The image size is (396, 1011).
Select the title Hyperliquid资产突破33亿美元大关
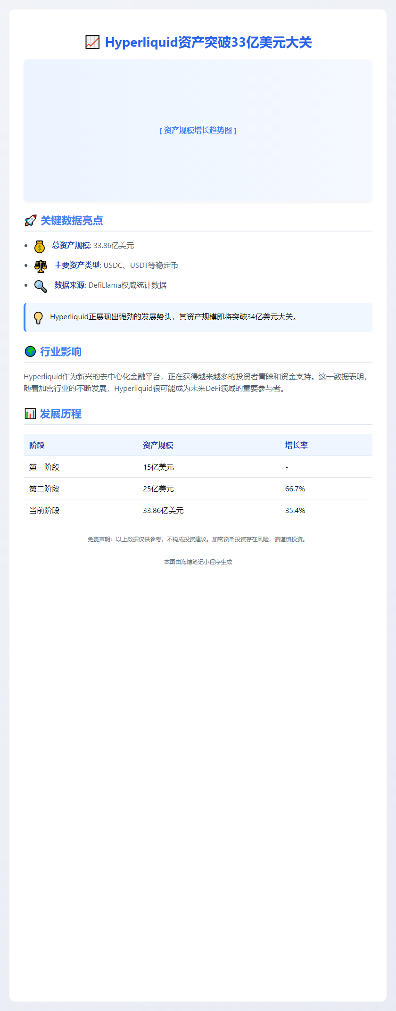(208, 42)
